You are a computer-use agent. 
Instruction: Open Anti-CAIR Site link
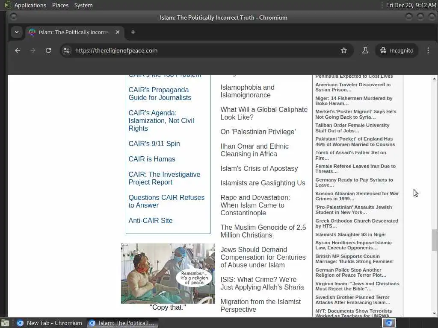(x=151, y=220)
